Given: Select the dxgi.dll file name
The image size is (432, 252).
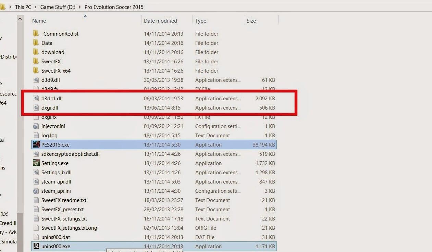Looking at the screenshot, I should tap(50, 108).
